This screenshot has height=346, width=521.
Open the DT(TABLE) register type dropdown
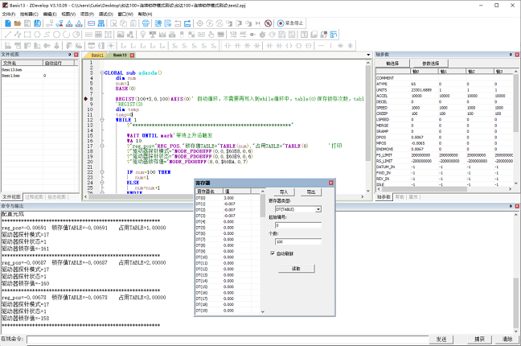coord(318,209)
